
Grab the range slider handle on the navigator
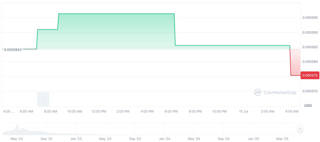tap(300, 129)
